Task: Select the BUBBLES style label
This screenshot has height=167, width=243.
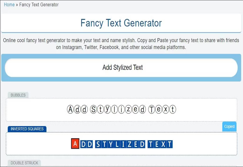Action: (18, 95)
